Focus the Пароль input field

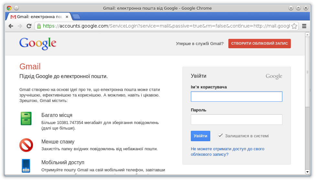[x=236, y=119]
